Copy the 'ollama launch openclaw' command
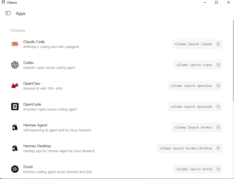The width and height of the screenshot is (234, 179). coord(218,86)
